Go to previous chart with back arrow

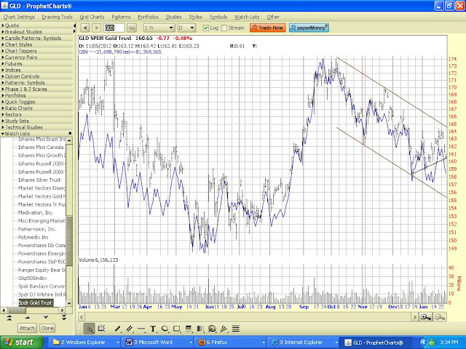tap(85, 28)
